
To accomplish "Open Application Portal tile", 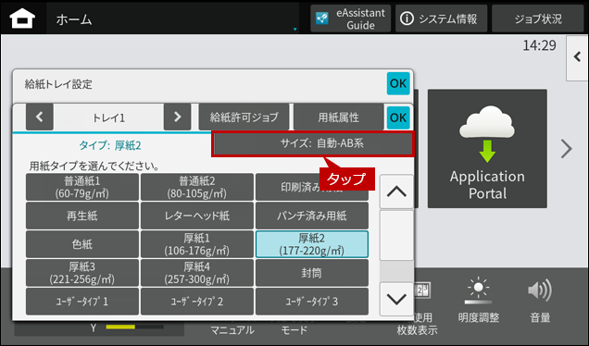I will tap(487, 149).
